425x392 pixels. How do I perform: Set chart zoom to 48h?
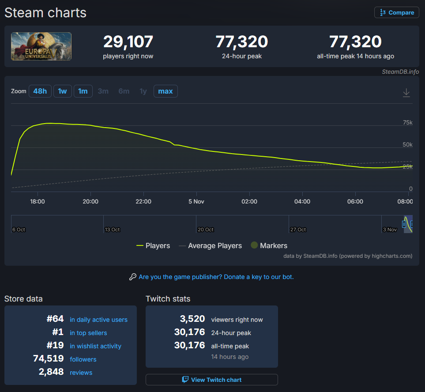click(40, 91)
